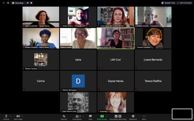Open the Participants panel
This screenshot has width=194, height=121.
point(77,117)
